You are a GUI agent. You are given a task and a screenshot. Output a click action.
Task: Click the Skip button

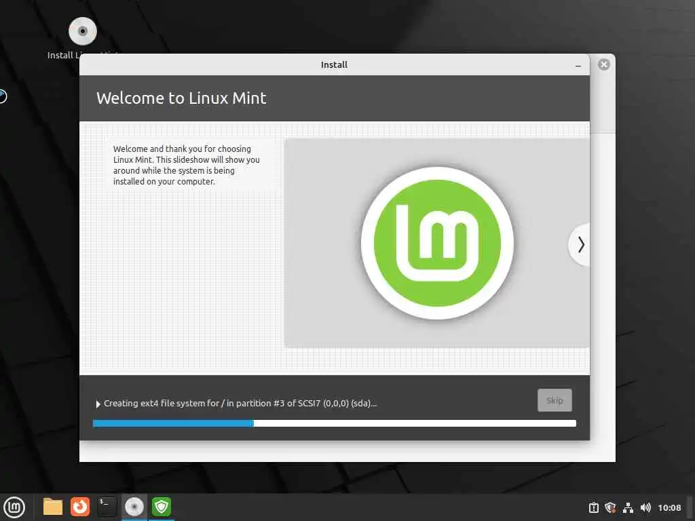pos(555,400)
